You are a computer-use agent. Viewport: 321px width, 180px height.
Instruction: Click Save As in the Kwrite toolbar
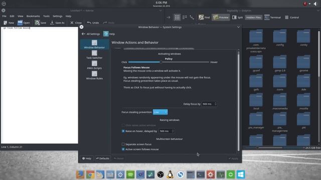point(57,22)
